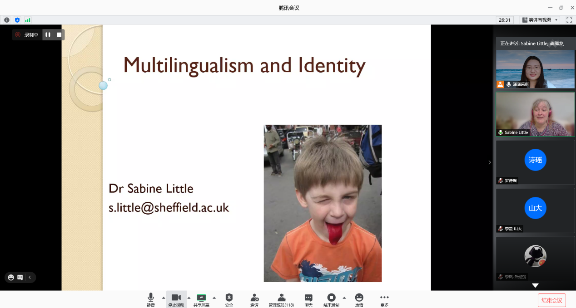
Task: Open the 表情 (Emoji reactions) icon
Action: pos(359,298)
